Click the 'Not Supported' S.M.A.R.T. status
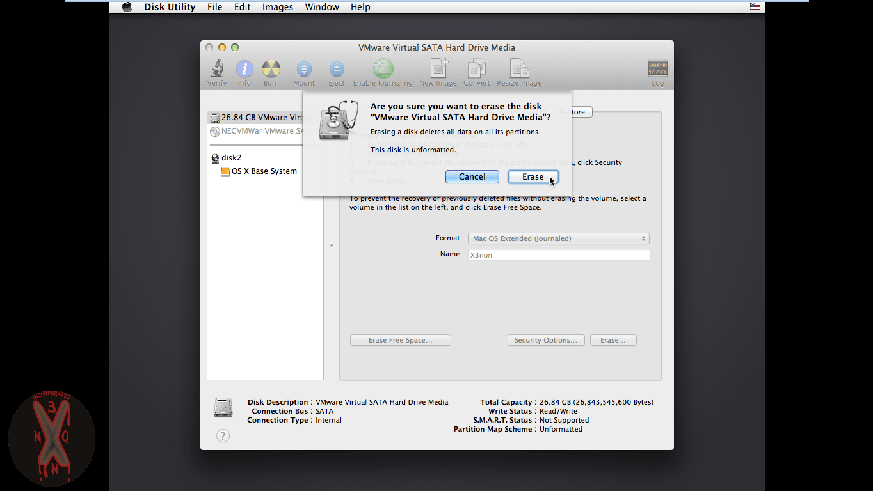Viewport: 873px width, 491px height. 564,421
